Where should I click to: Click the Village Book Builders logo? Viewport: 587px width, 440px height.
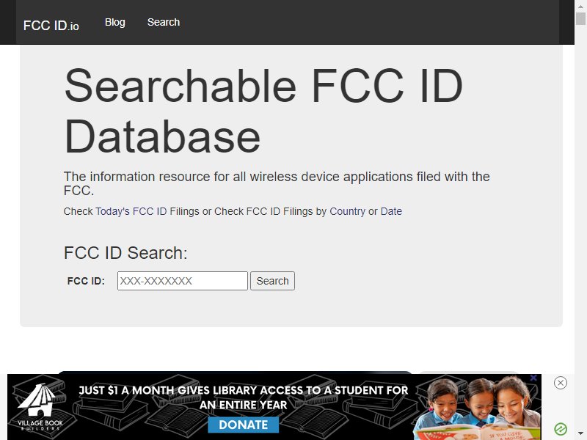coord(40,407)
